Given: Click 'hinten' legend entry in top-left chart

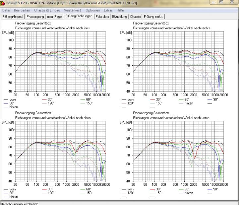Looking at the screenshot, I should coord(11,107).
